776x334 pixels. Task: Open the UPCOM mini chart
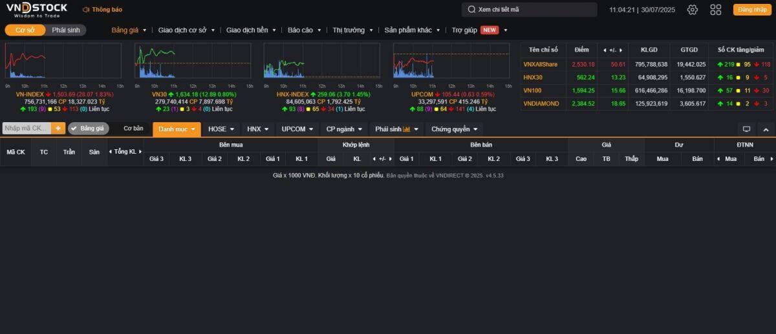451,61
